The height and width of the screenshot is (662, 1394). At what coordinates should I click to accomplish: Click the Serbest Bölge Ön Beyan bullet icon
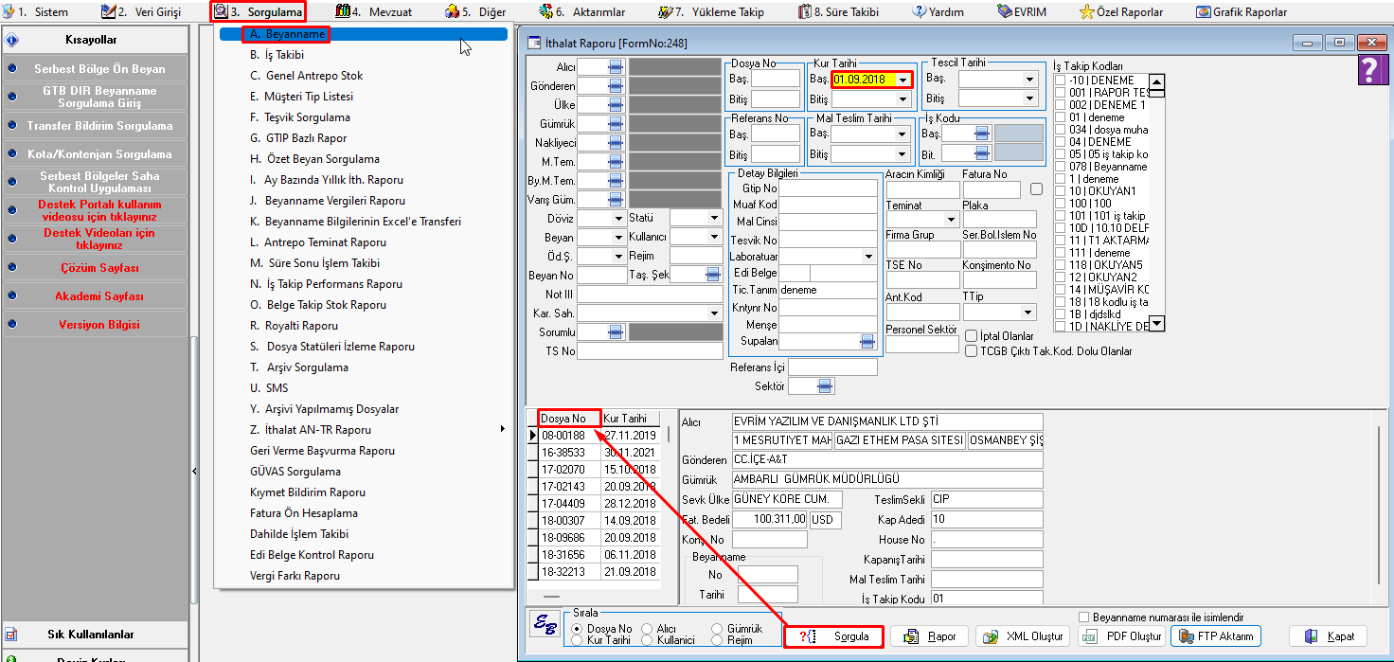[x=11, y=69]
